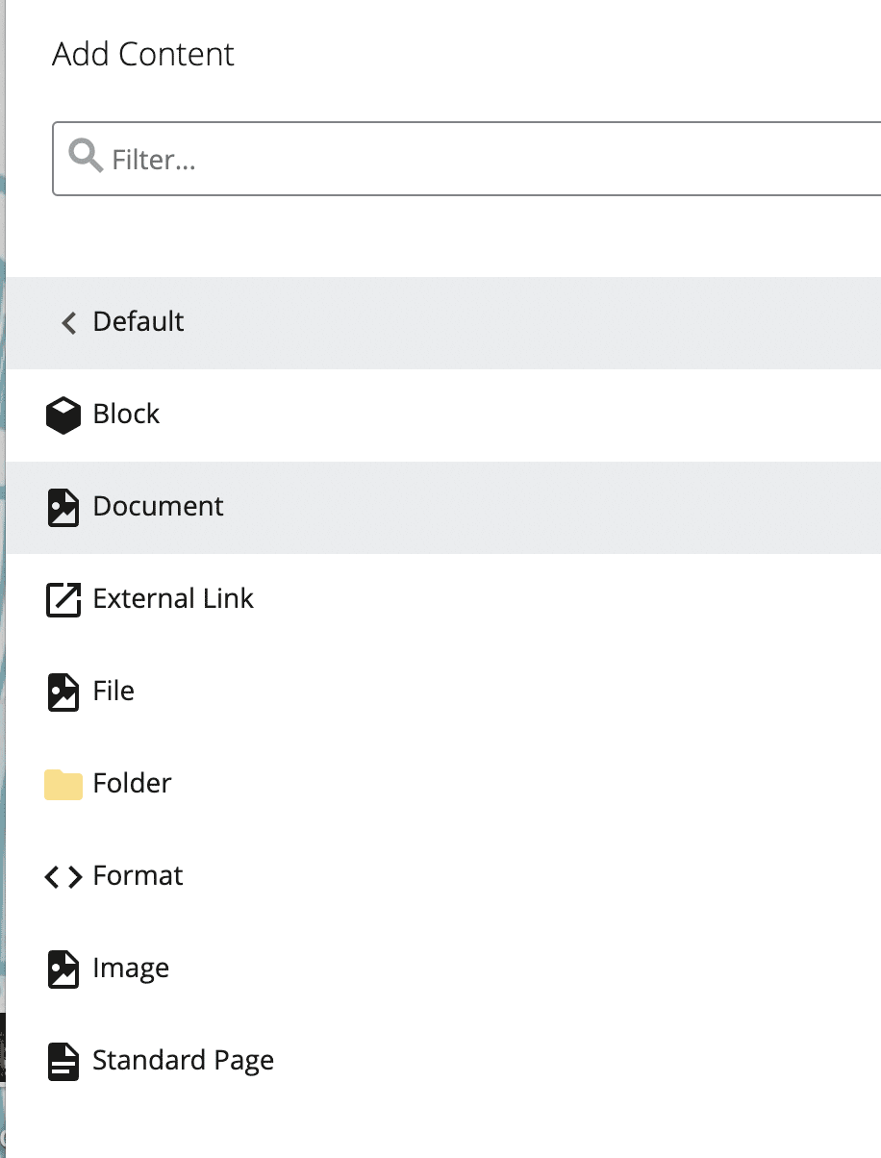The width and height of the screenshot is (881, 1158).
Task: Select the Format code icon
Action: pos(63,876)
